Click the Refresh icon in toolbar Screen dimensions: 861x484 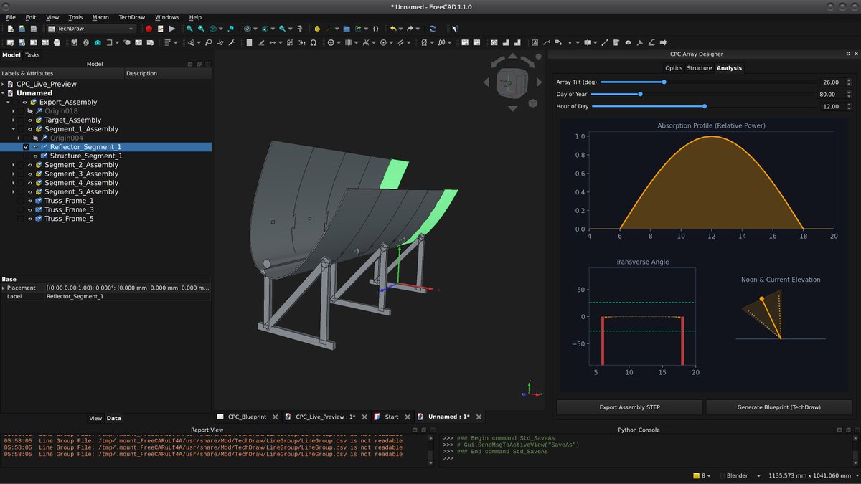(433, 29)
